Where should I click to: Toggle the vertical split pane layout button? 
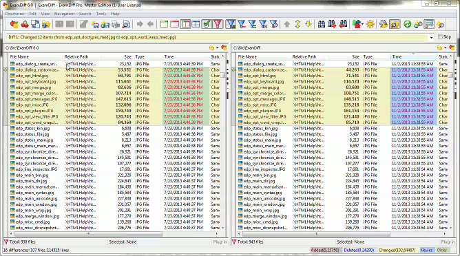click(185, 24)
